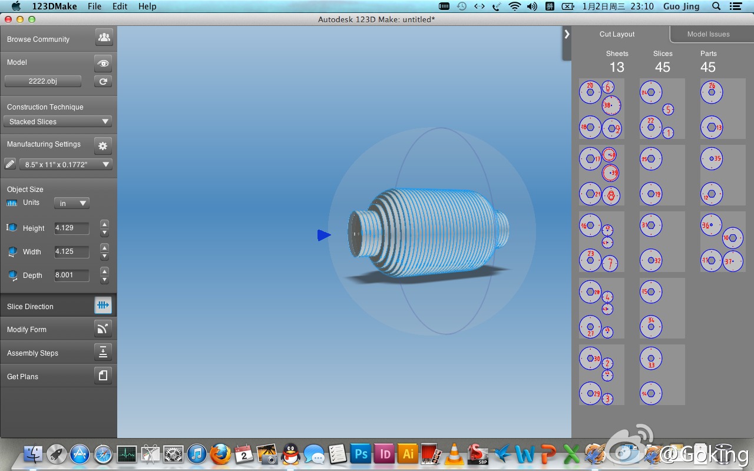754x471 pixels.
Task: Select the sheet thumbnail with slices 31 and 32
Action: point(662,242)
